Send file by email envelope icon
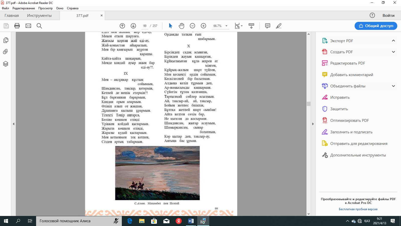 point(28,26)
